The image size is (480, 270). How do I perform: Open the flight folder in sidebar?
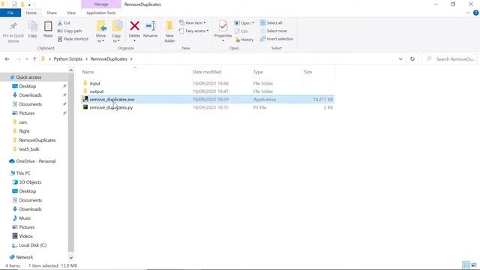coord(24,131)
